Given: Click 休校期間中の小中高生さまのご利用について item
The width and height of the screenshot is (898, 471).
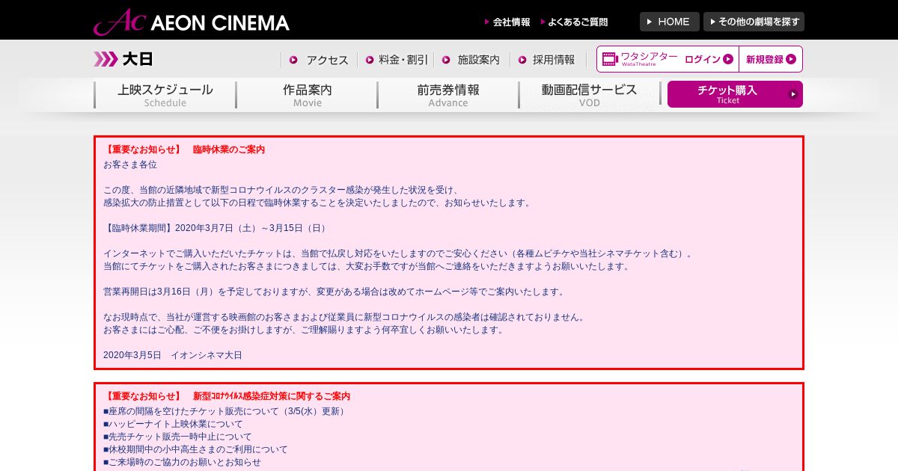Looking at the screenshot, I should pyautogui.click(x=195, y=449).
